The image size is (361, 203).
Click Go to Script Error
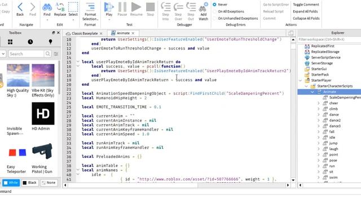coord(276,5)
